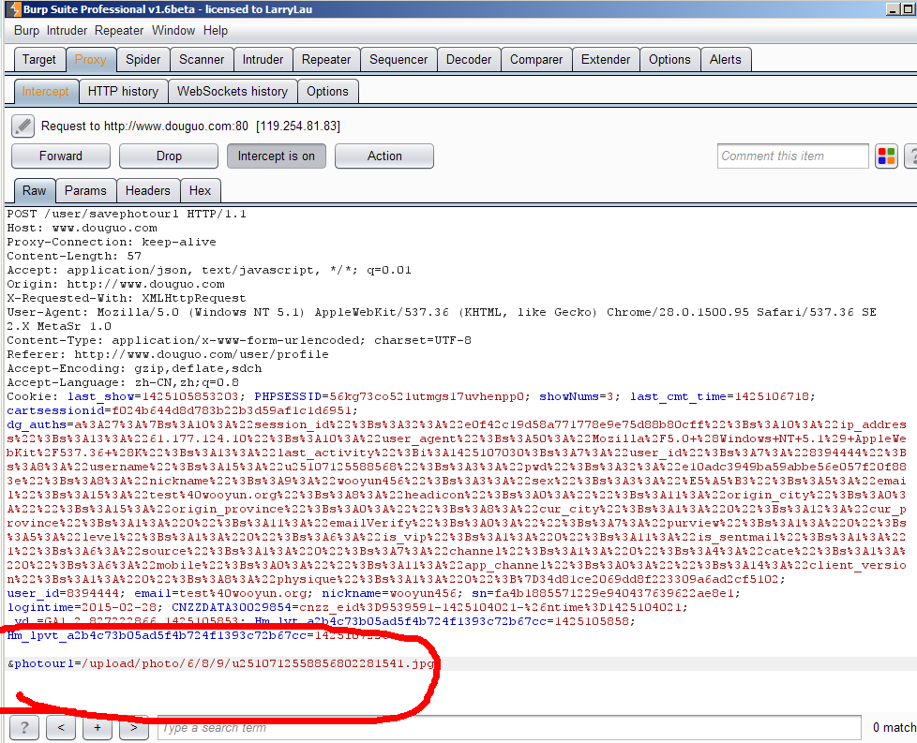
Task: Open the Intruder tool tab
Action: [x=263, y=60]
